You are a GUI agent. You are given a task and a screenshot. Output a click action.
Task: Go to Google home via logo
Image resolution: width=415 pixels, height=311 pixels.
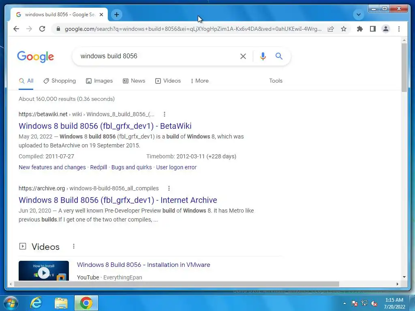[36, 56]
